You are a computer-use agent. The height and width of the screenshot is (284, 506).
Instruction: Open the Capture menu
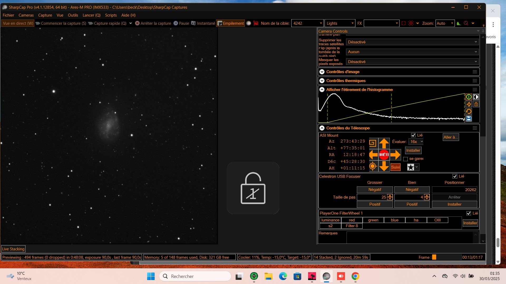click(x=45, y=15)
